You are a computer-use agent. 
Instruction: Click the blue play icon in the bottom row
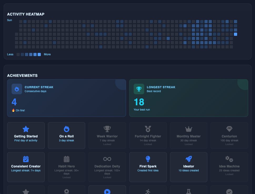pyautogui.click(x=107, y=191)
